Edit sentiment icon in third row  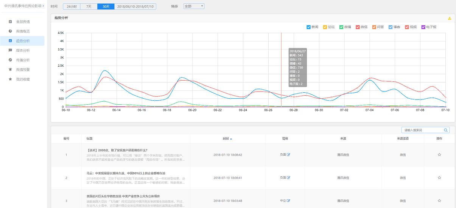[288, 201]
